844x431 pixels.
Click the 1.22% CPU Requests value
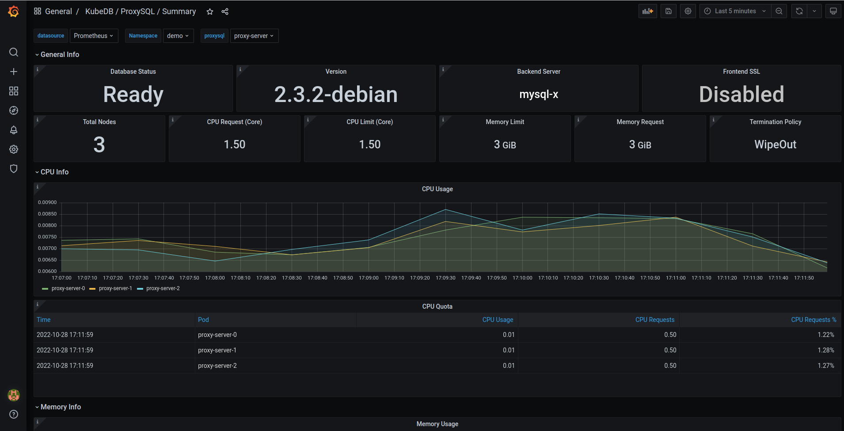[826, 335]
